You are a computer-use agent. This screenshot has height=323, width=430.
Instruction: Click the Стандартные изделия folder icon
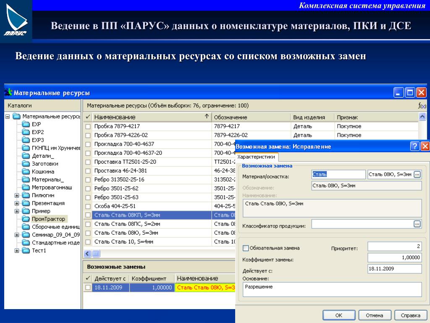point(26,243)
